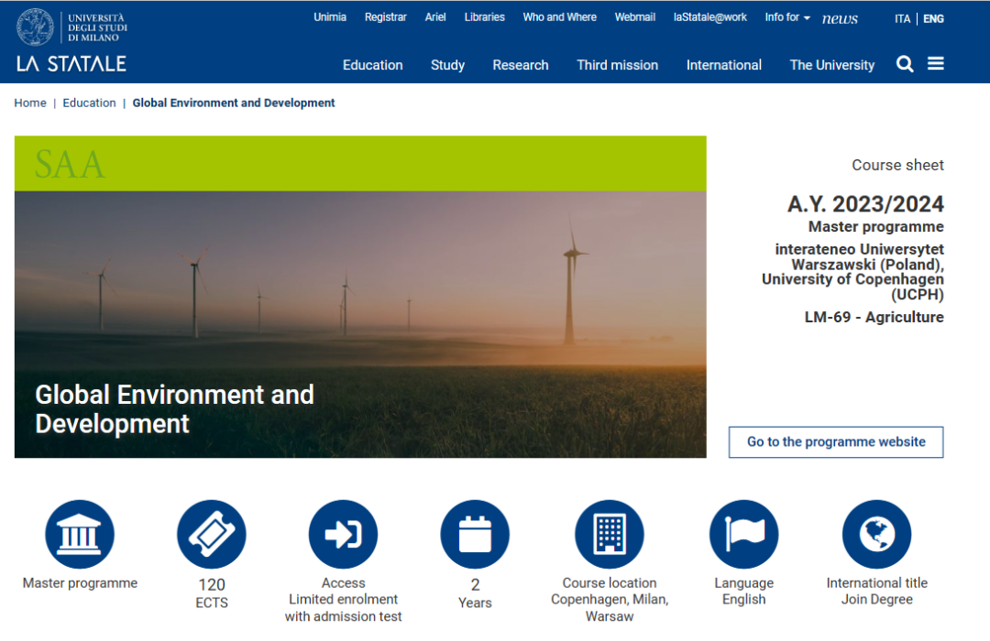The height and width of the screenshot is (641, 990).
Task: Go to the programme website button
Action: [836, 441]
